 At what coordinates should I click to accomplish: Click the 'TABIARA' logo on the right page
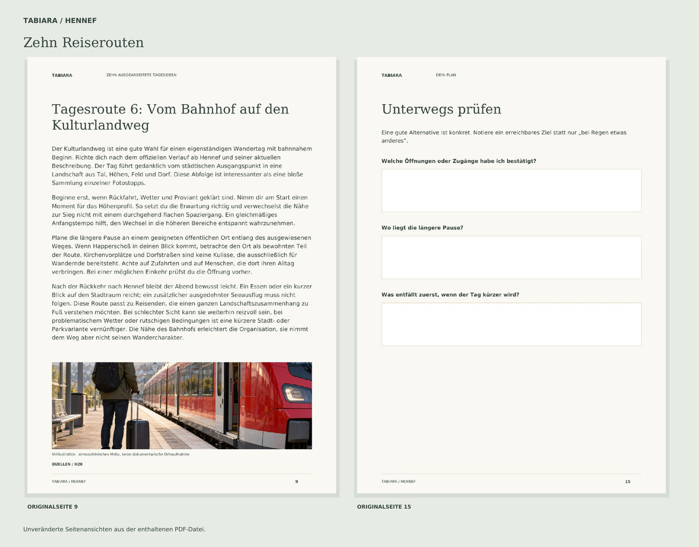pyautogui.click(x=391, y=75)
